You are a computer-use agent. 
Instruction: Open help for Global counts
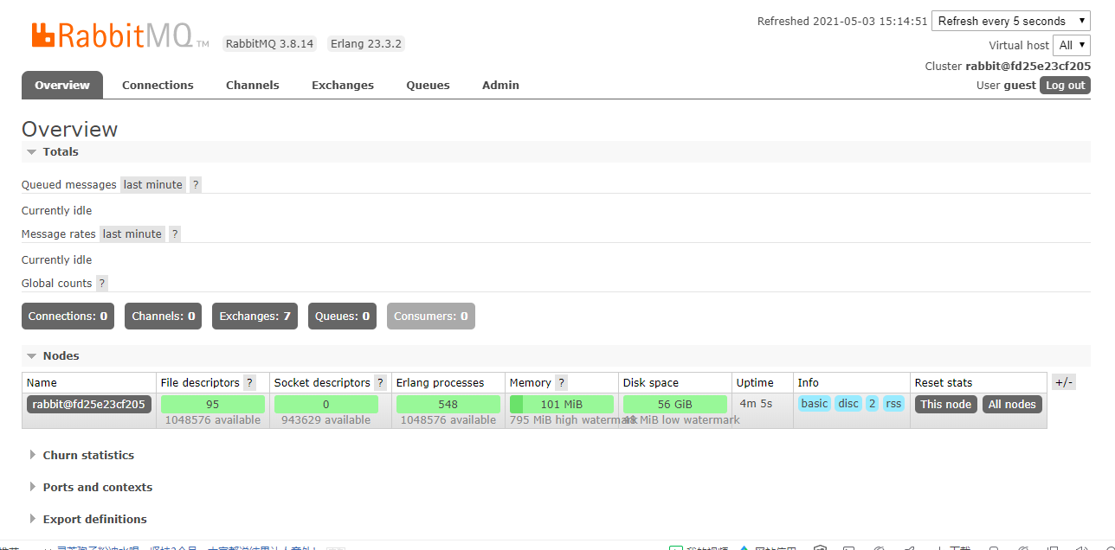(x=102, y=283)
